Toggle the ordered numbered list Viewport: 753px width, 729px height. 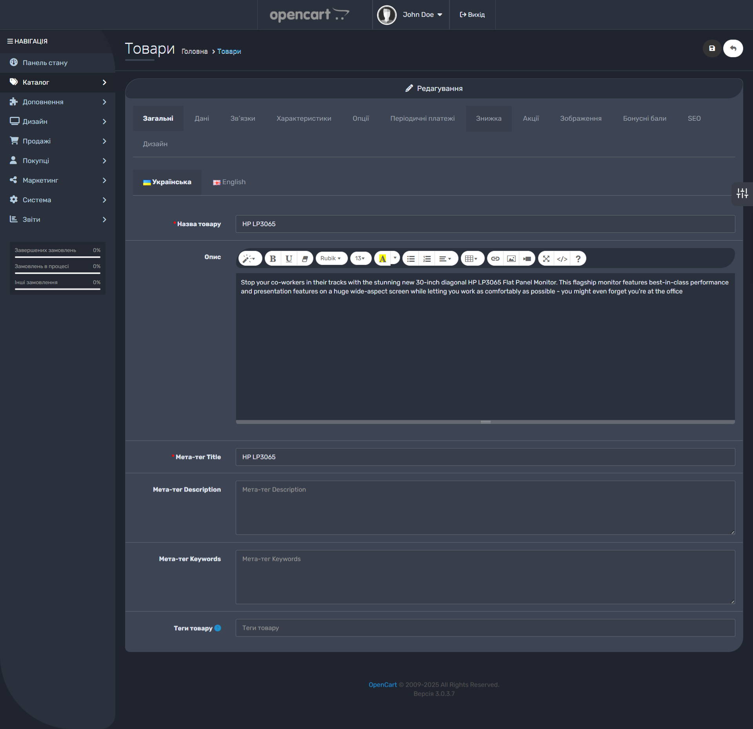pyautogui.click(x=427, y=259)
